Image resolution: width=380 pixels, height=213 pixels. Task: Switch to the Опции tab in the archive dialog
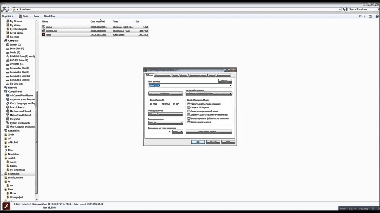(175, 76)
